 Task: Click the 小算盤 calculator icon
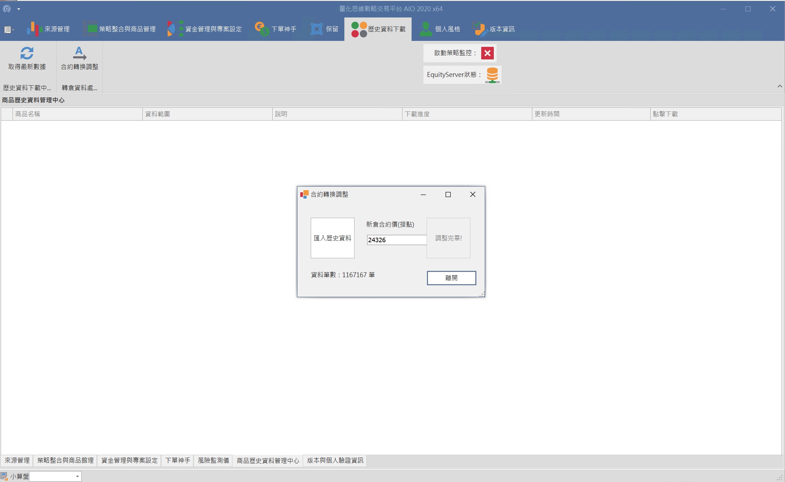point(4,476)
